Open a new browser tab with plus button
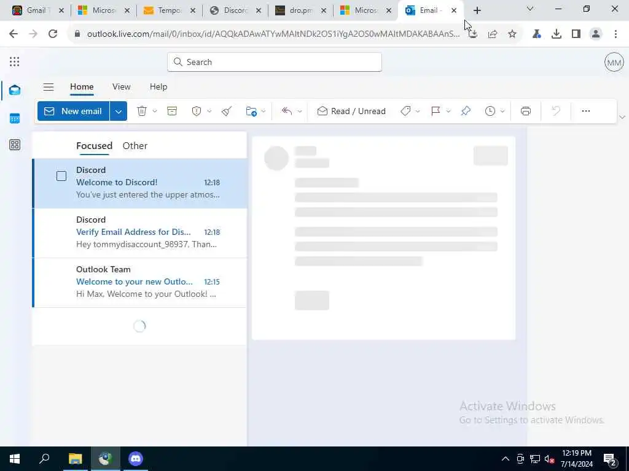 (x=477, y=10)
